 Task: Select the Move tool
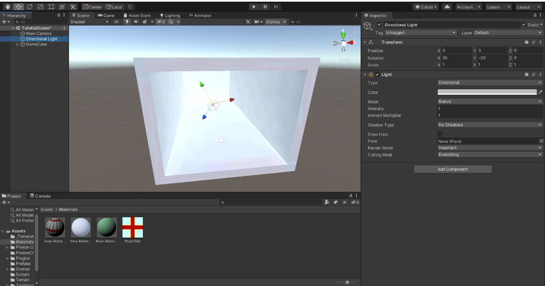point(19,7)
